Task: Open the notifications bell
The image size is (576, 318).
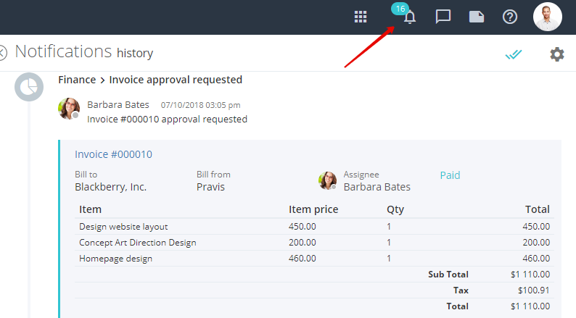Action: tap(410, 17)
